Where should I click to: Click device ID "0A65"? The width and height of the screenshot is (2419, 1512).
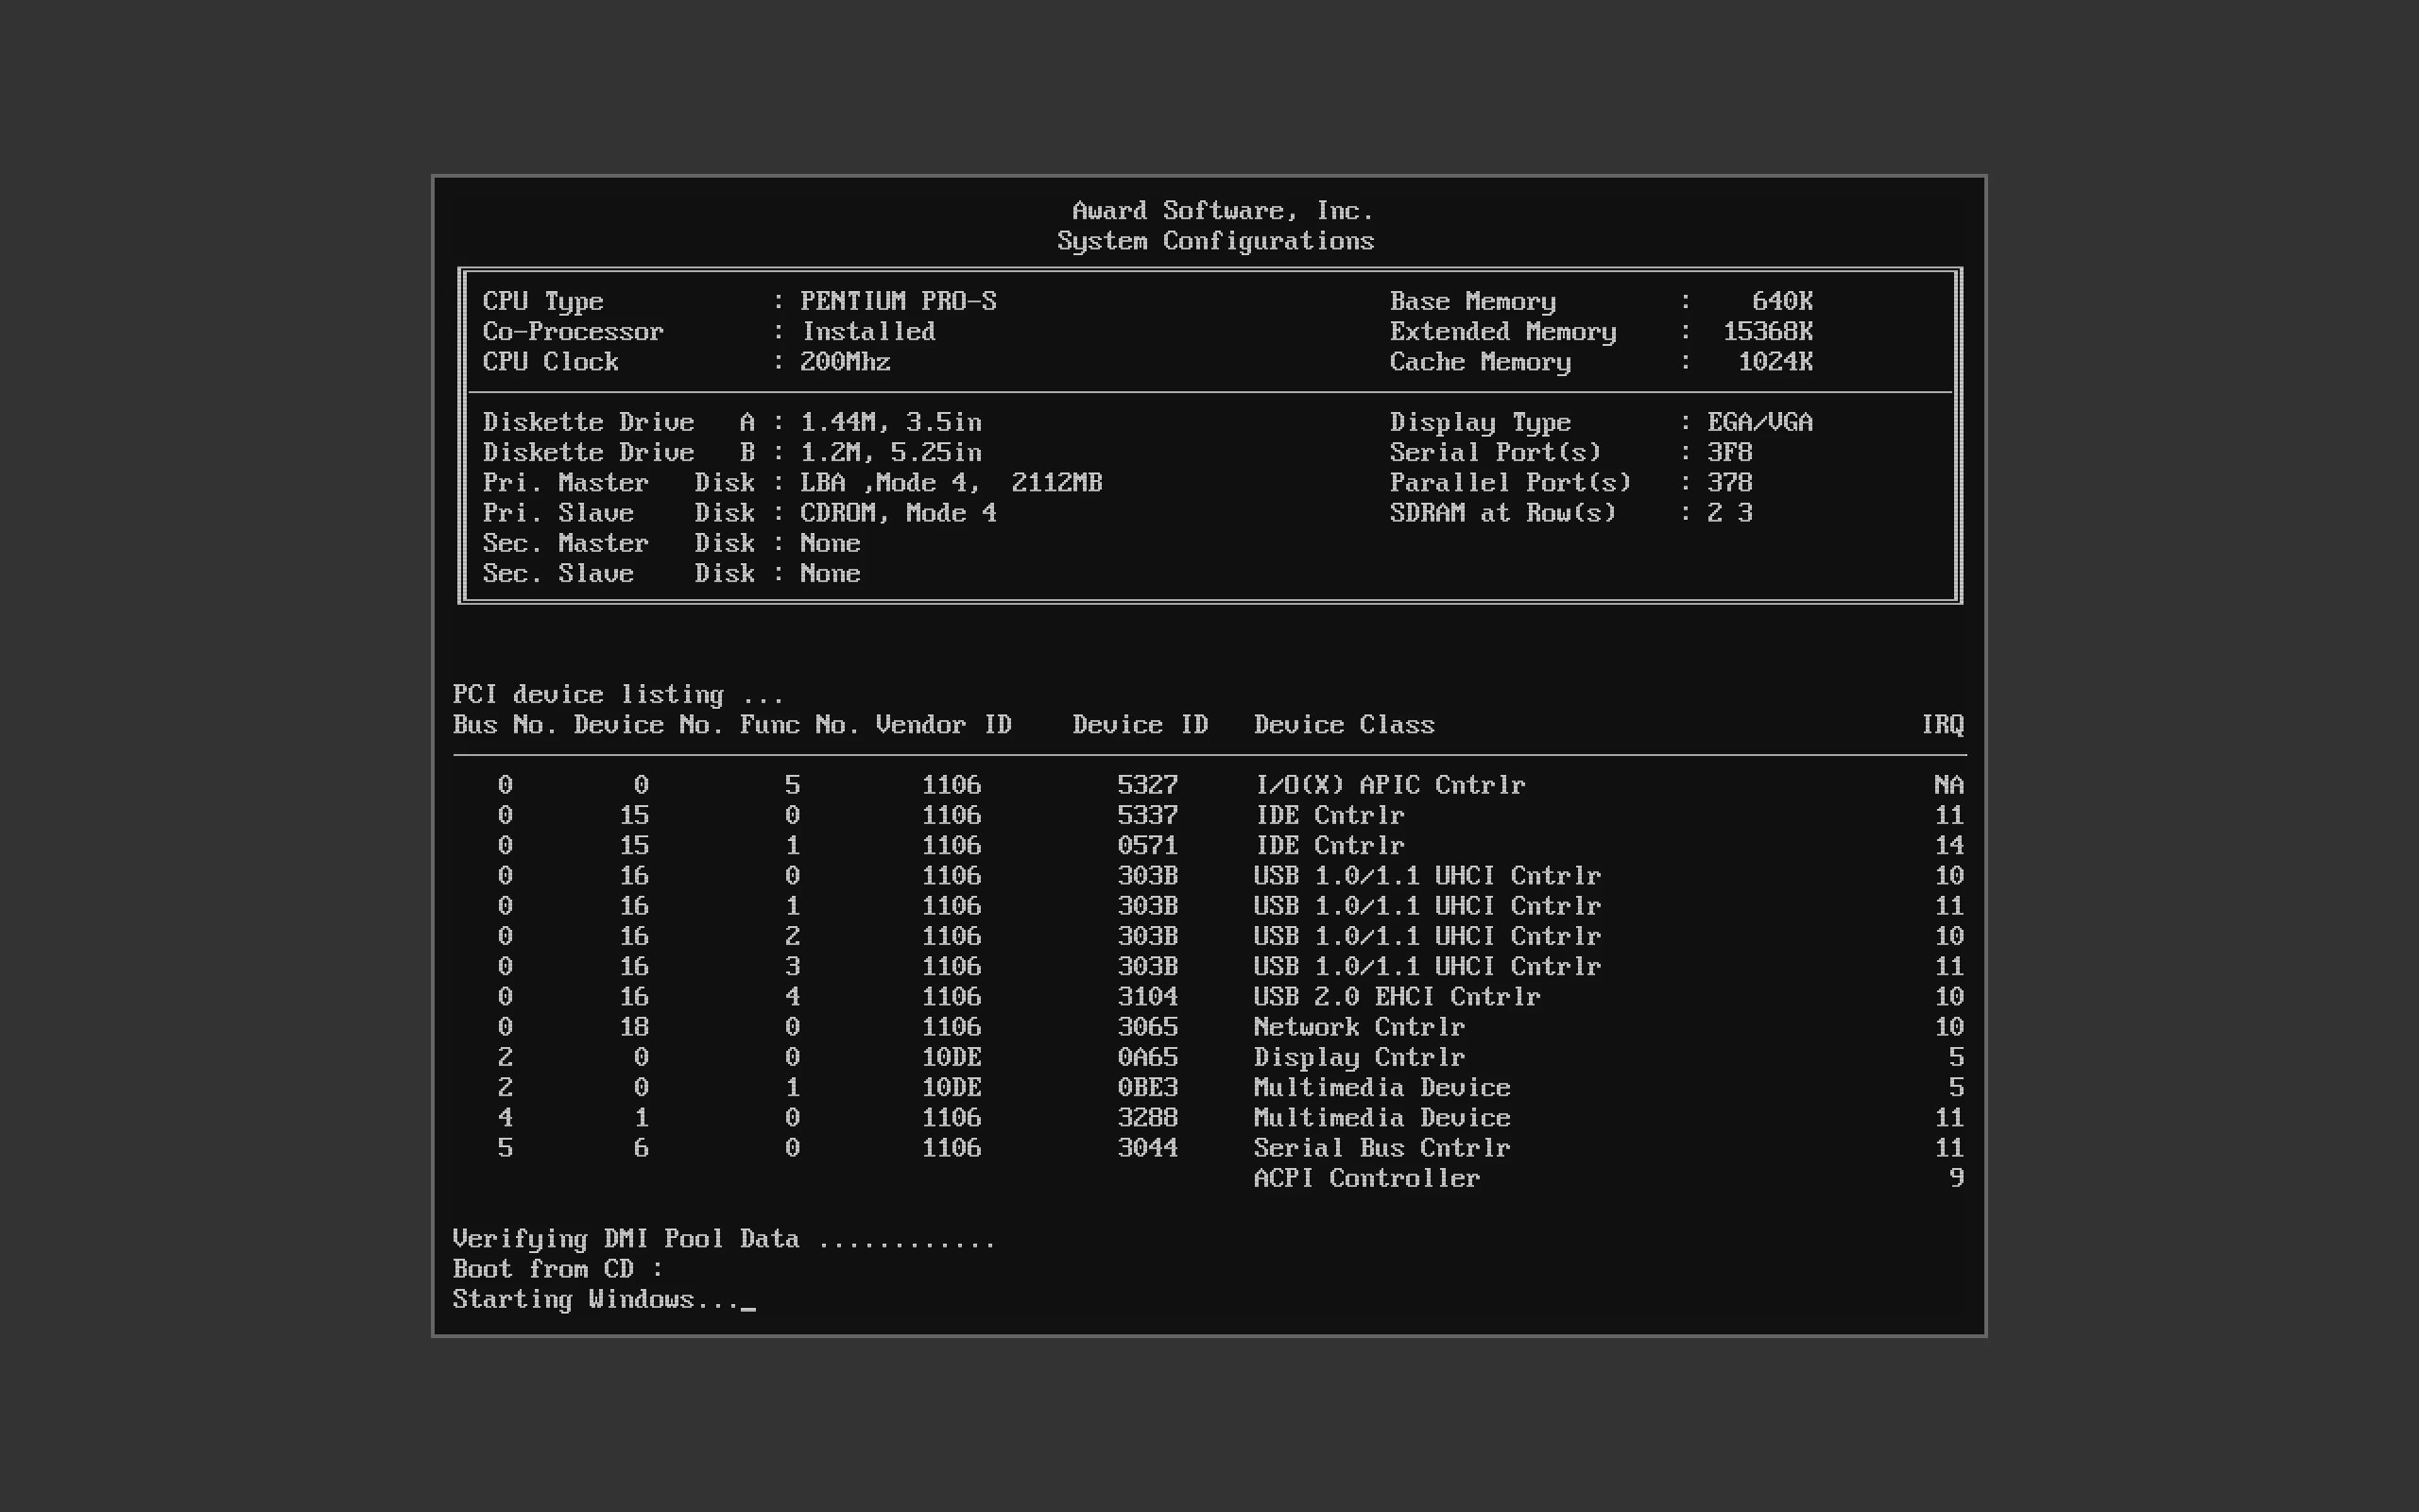pos(1147,1057)
